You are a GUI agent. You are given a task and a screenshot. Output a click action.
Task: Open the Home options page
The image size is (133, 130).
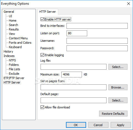13,20
